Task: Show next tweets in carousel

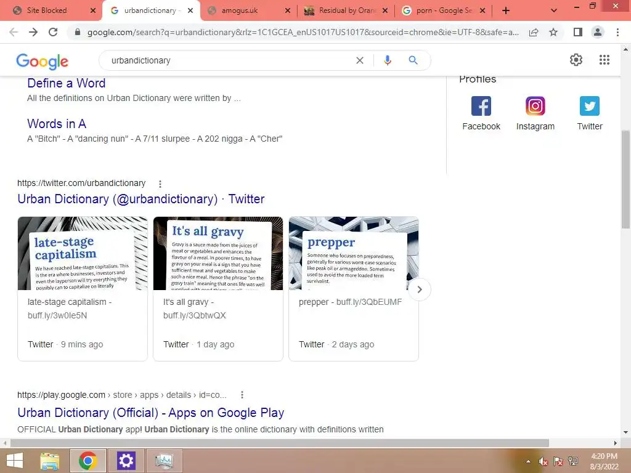Action: 419,289
